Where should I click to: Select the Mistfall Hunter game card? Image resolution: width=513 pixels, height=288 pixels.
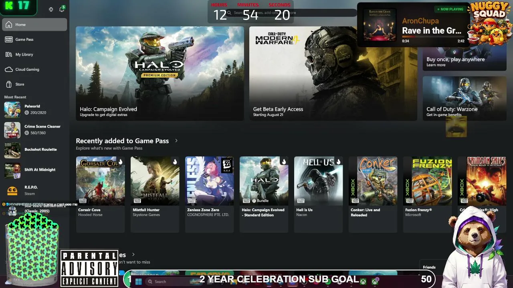click(x=155, y=194)
